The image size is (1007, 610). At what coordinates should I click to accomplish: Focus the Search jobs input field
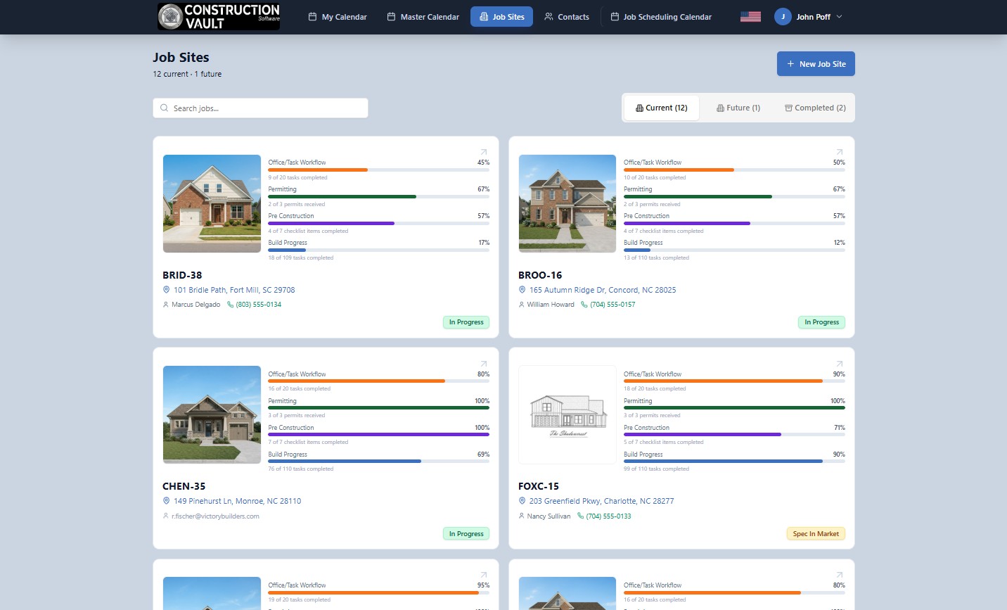coord(260,108)
